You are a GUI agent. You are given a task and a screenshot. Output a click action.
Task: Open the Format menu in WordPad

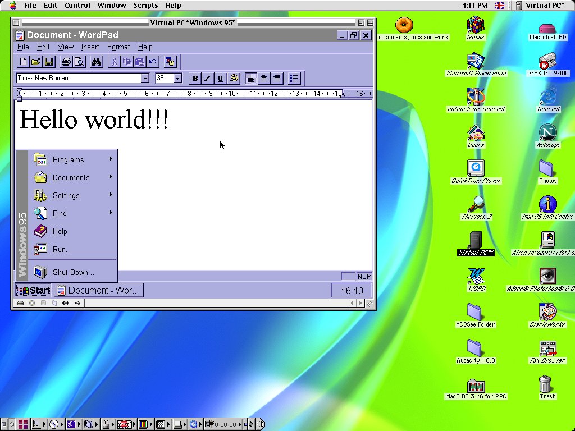[118, 47]
